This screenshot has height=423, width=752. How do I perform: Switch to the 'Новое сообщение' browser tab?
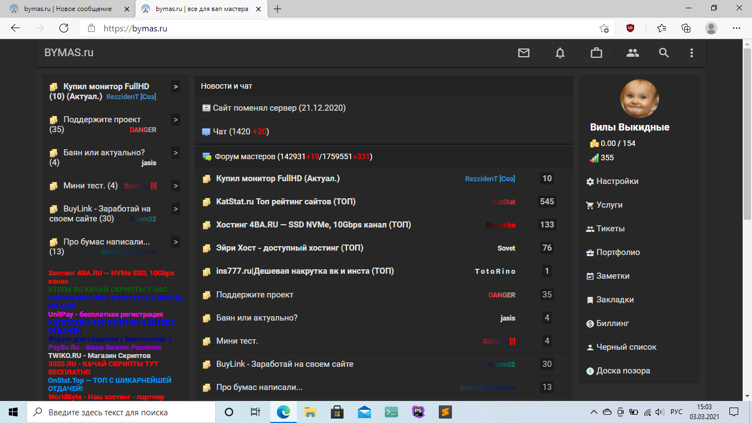(x=67, y=9)
